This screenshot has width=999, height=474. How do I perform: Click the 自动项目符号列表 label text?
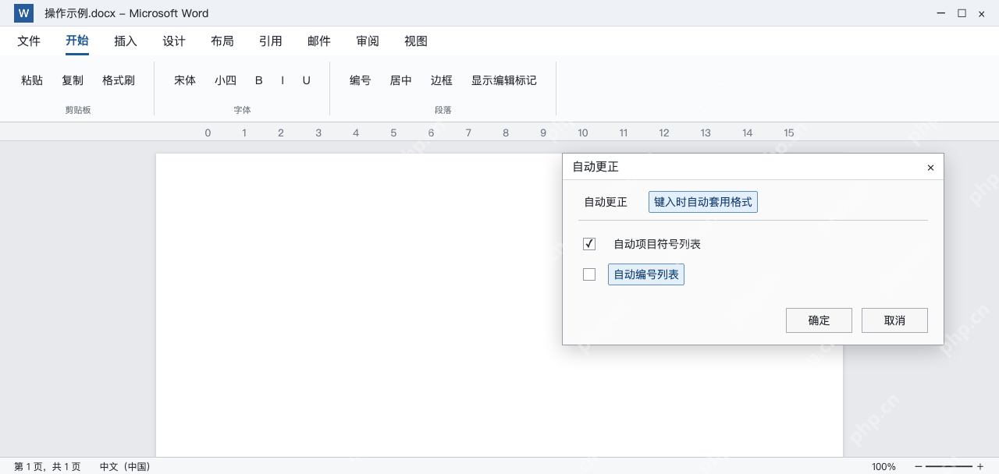pos(657,244)
